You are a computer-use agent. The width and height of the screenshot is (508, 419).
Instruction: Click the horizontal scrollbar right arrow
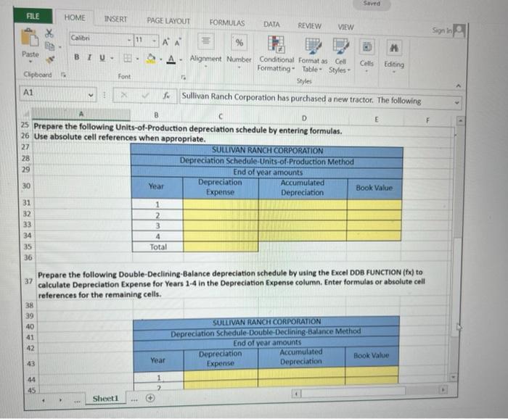click(443, 389)
